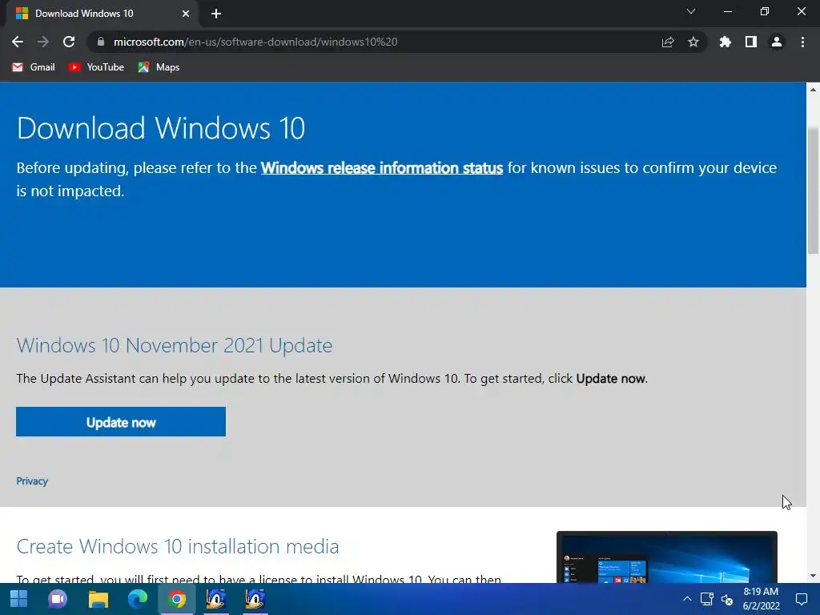This screenshot has height=615, width=820.
Task: Open the Chrome extensions puzzle icon
Action: [x=726, y=42]
